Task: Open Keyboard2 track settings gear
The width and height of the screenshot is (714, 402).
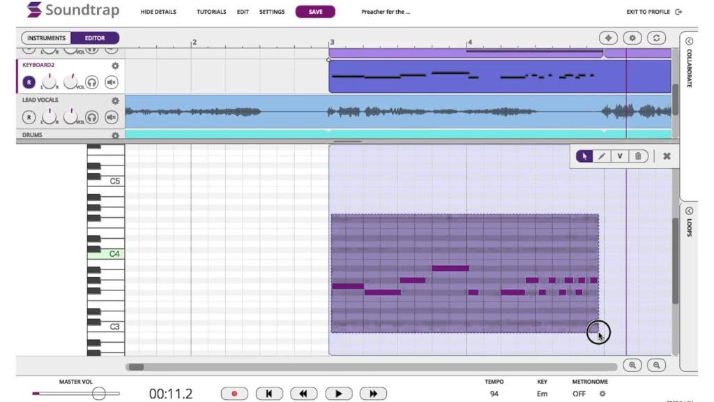Action: pyautogui.click(x=115, y=66)
